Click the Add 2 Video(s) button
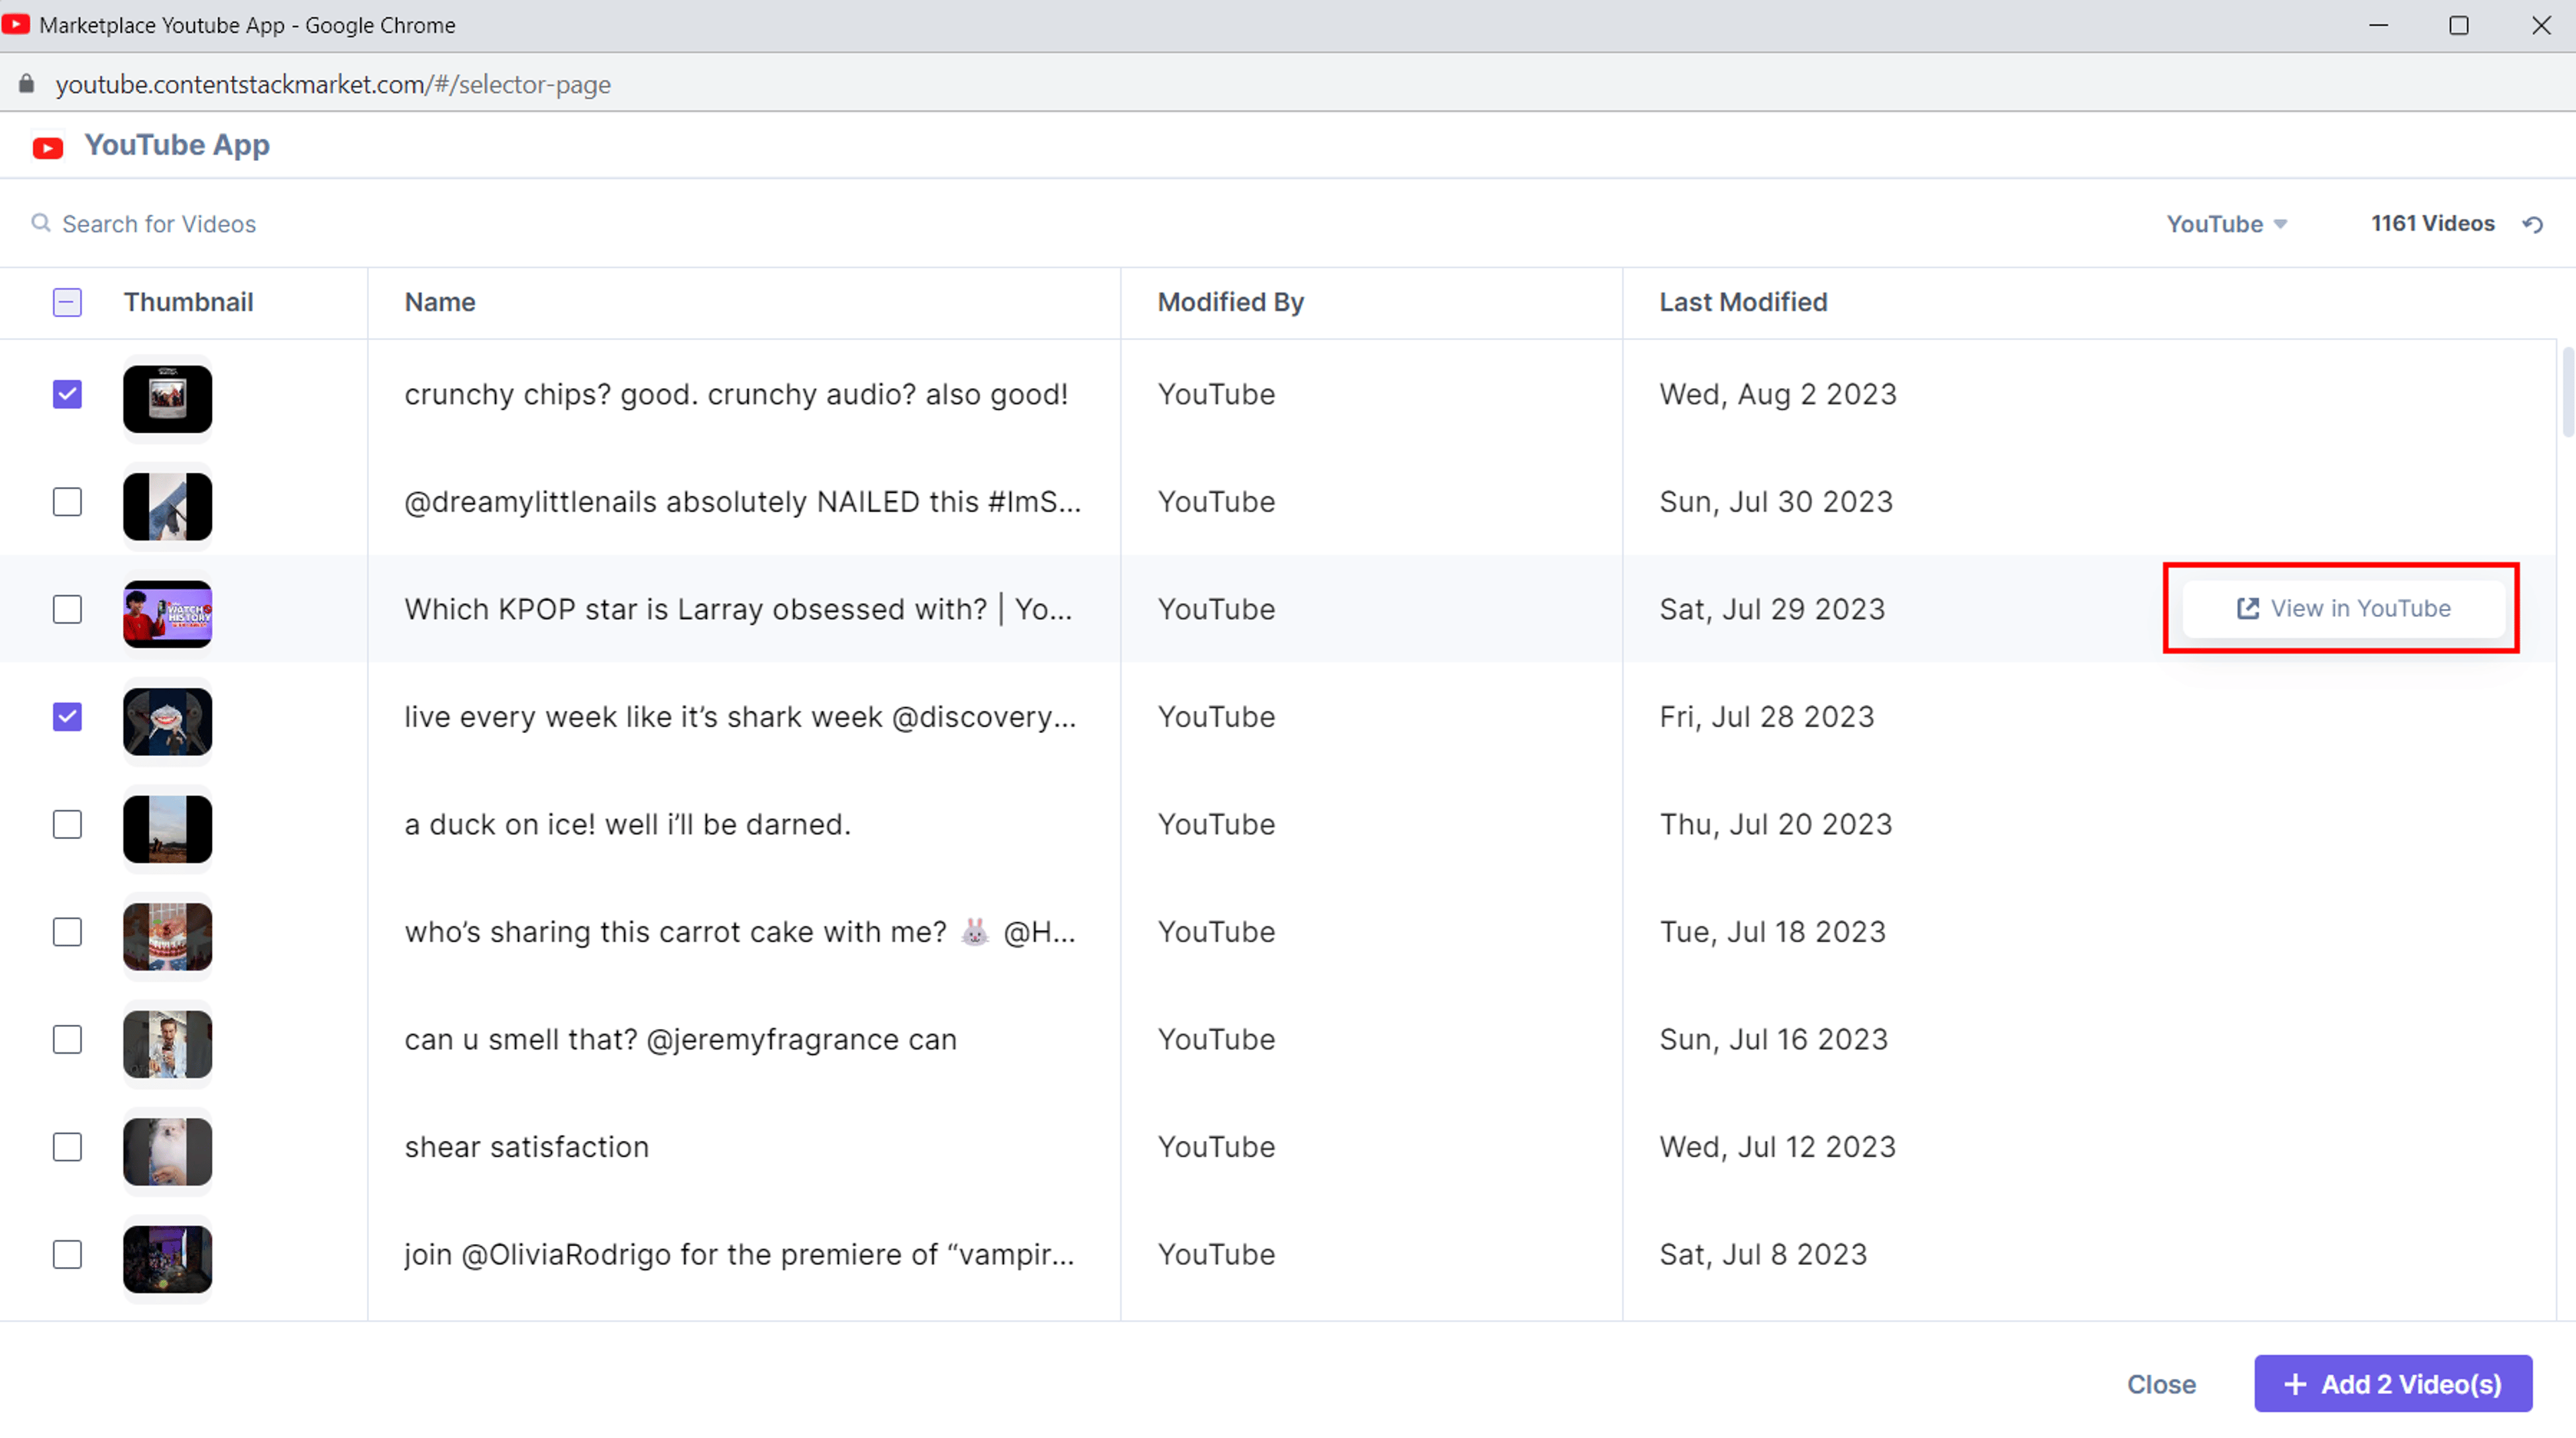The width and height of the screenshot is (2576, 1438). pos(2393,1384)
